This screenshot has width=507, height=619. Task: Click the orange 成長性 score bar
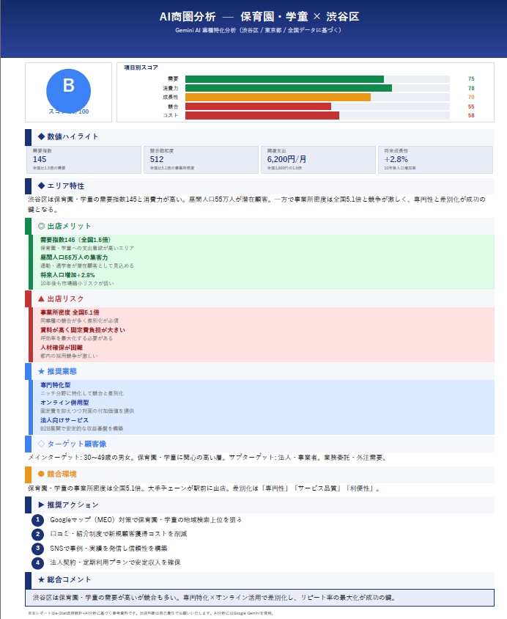tap(278, 97)
